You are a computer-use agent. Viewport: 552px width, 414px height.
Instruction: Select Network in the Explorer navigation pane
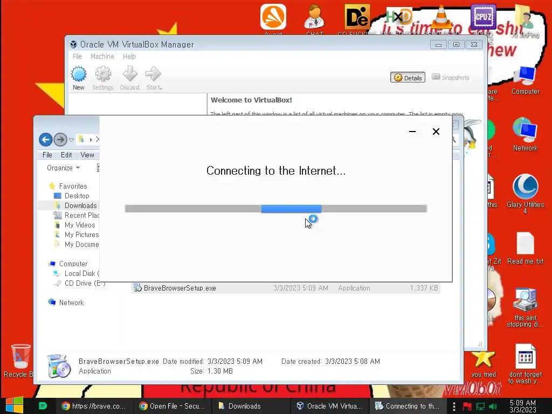coord(71,302)
